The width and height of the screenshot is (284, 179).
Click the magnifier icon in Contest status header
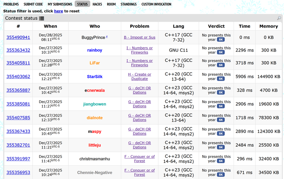(x=279, y=18)
